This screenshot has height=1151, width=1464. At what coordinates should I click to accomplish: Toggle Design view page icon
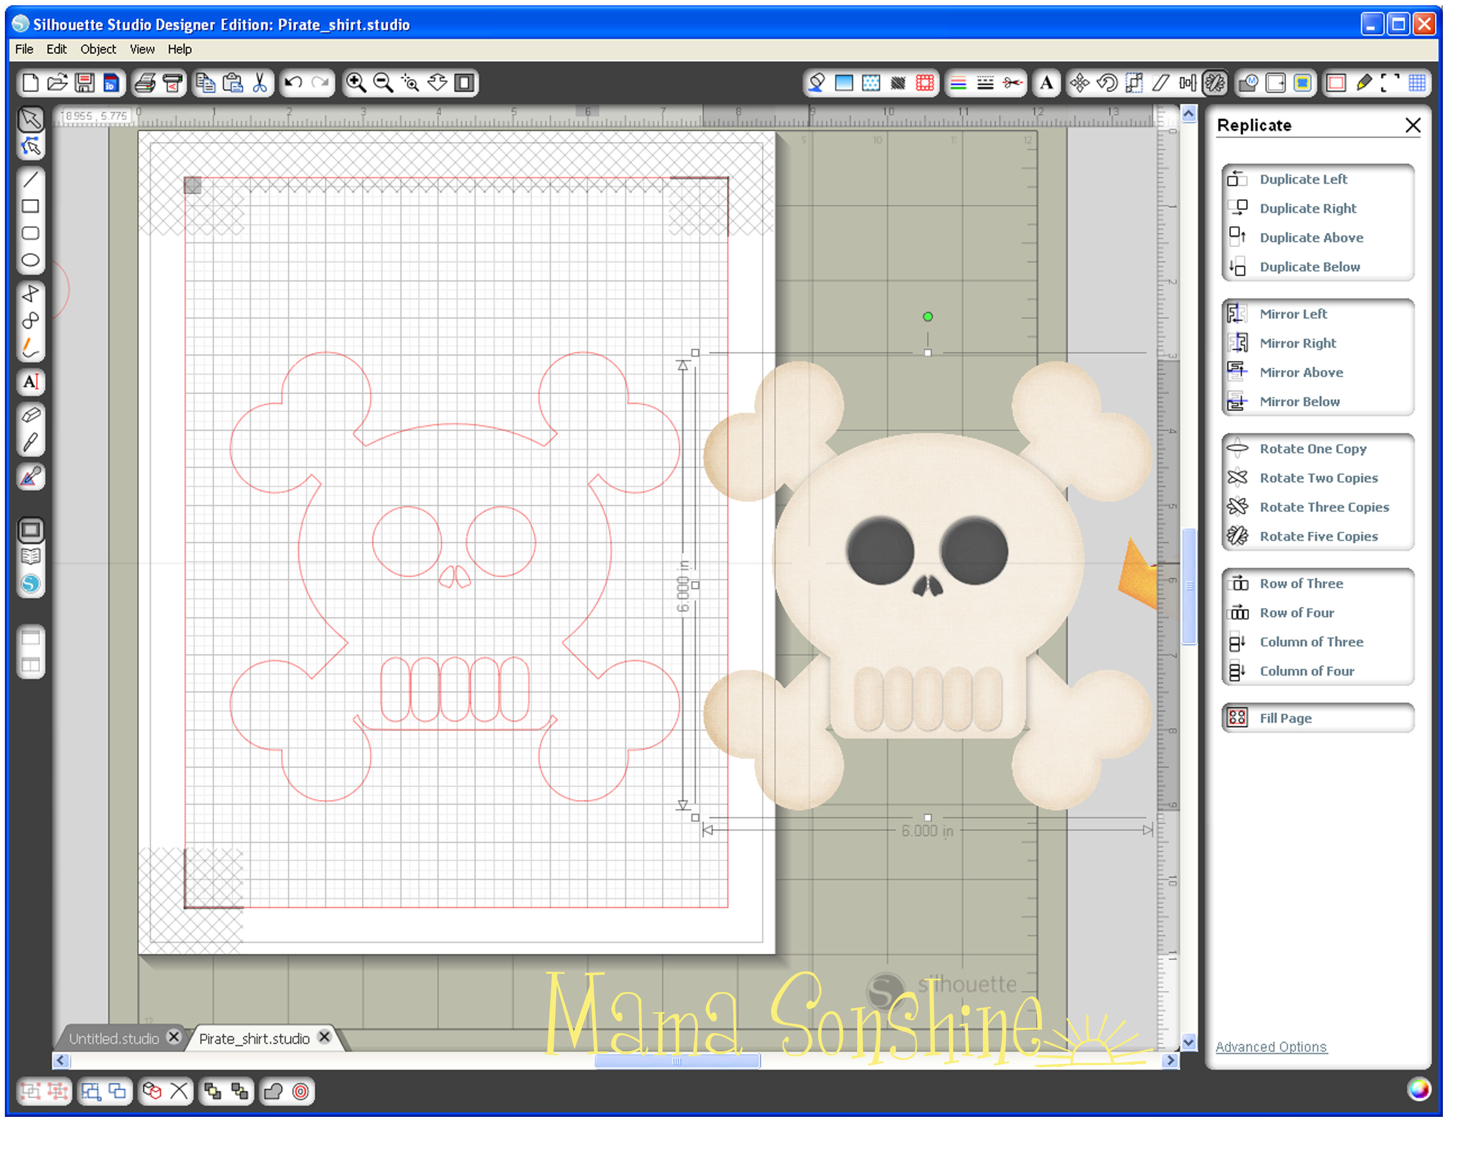30,530
